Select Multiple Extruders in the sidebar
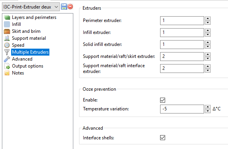Screen dimensions: 228x149 (30, 52)
